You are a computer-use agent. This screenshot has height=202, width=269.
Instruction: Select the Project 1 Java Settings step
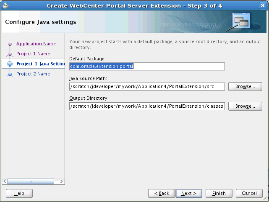coord(40,64)
